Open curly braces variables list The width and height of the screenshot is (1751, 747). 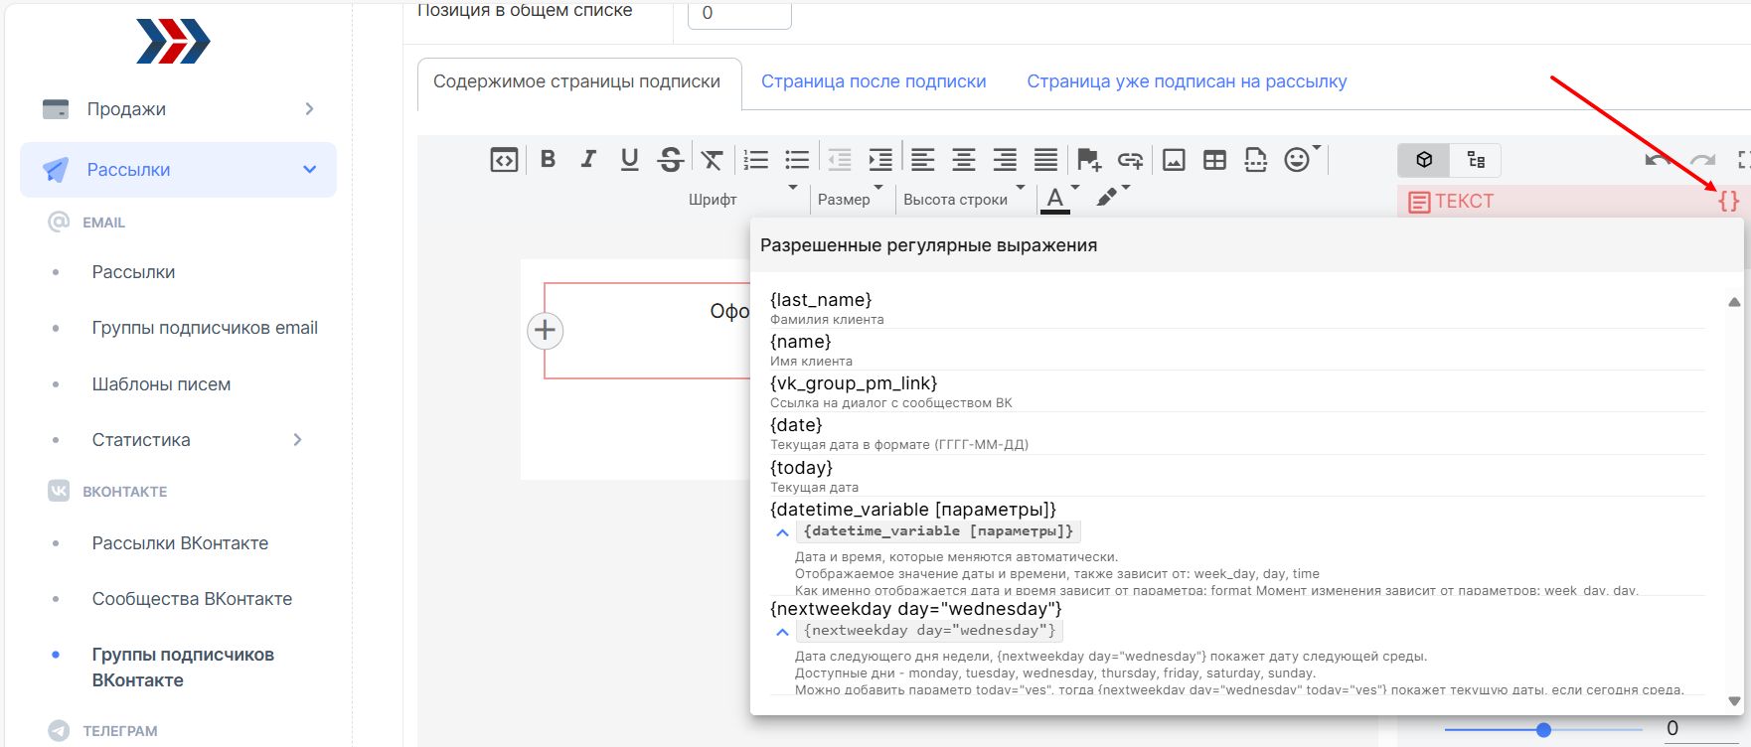[x=1728, y=201]
